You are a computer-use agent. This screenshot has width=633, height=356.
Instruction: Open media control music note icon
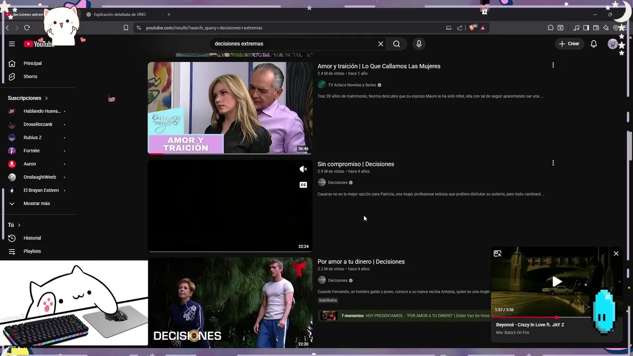576,28
